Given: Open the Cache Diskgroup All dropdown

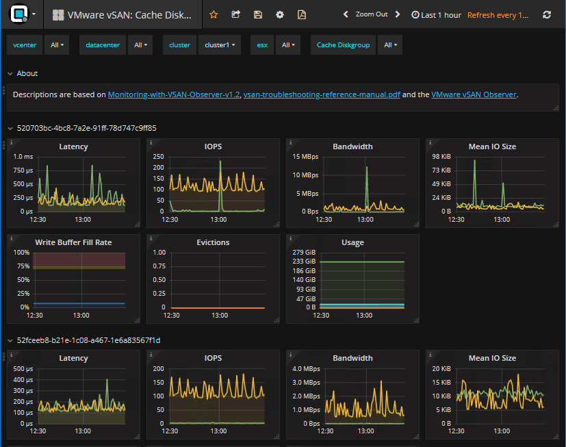Looking at the screenshot, I should 389,45.
